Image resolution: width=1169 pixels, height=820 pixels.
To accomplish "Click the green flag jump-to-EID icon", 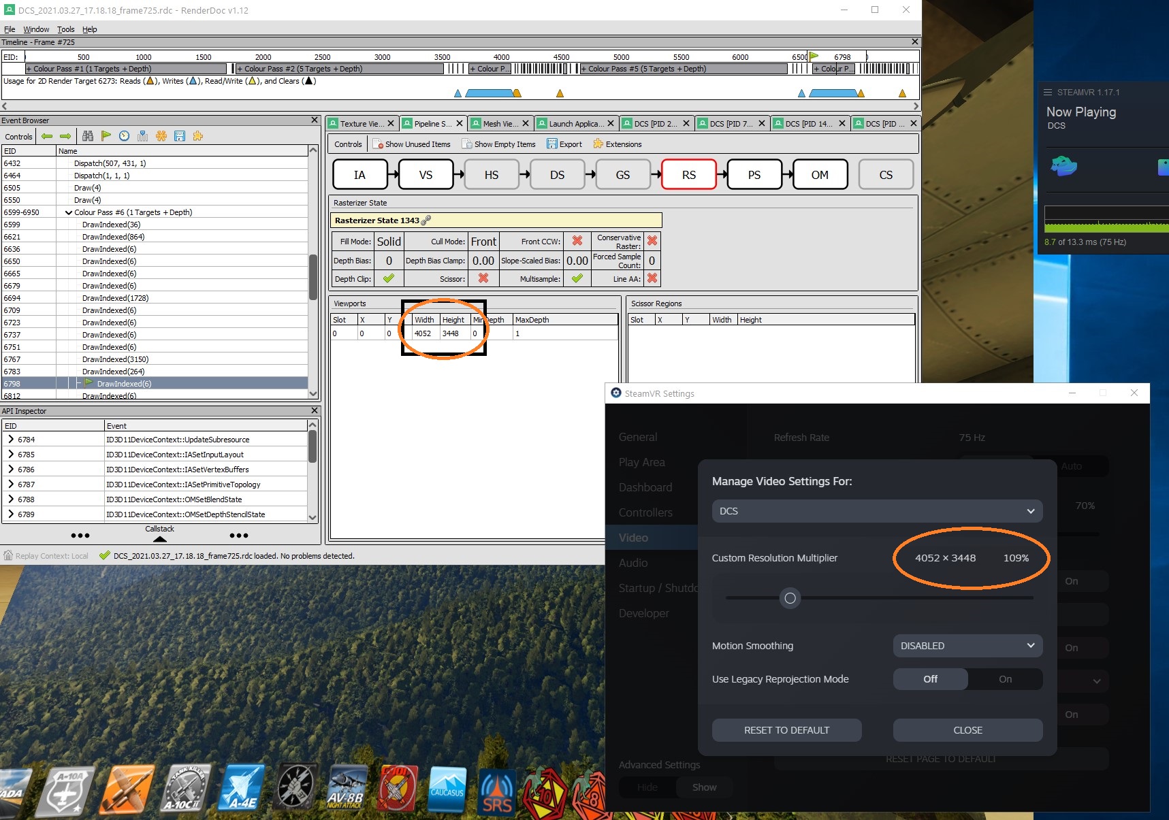I will point(106,136).
